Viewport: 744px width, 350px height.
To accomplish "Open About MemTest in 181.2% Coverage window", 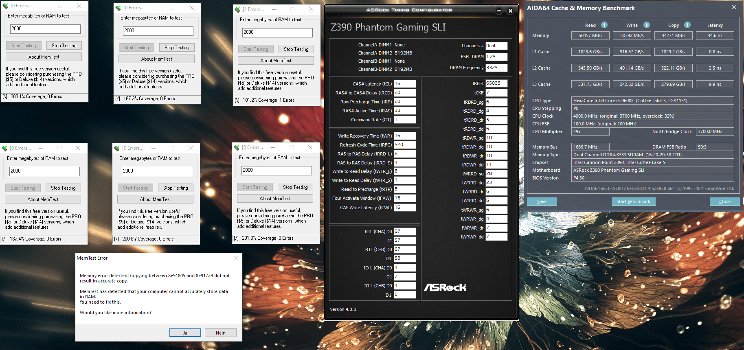I will coord(276,61).
